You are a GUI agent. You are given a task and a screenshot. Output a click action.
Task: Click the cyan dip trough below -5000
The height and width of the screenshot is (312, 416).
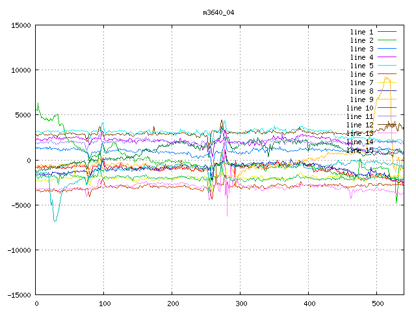coord(55,220)
